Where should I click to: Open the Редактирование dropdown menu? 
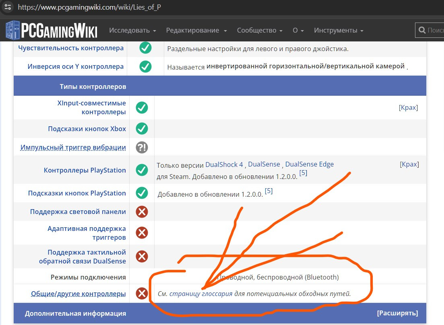[x=196, y=31]
